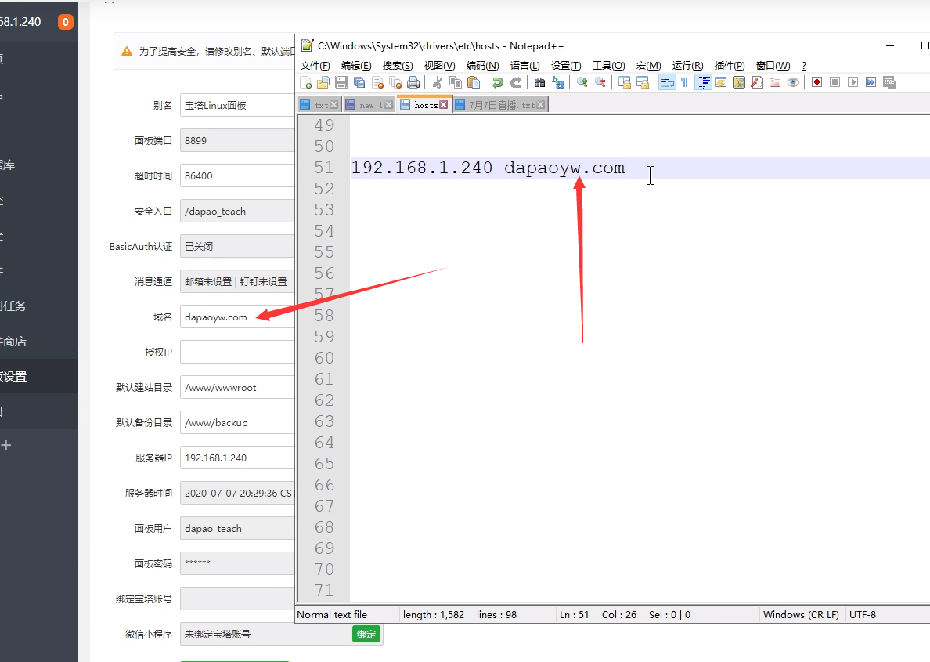Click the Cut scissors icon

pyautogui.click(x=438, y=82)
